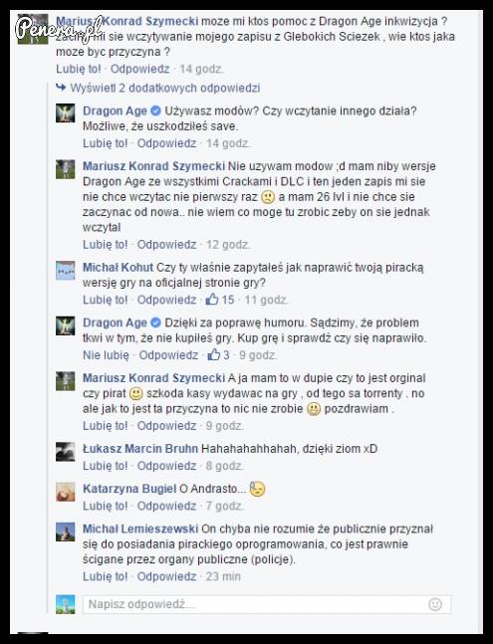Open Michał Kohut's profile avatar
493x644 pixels.
66,271
